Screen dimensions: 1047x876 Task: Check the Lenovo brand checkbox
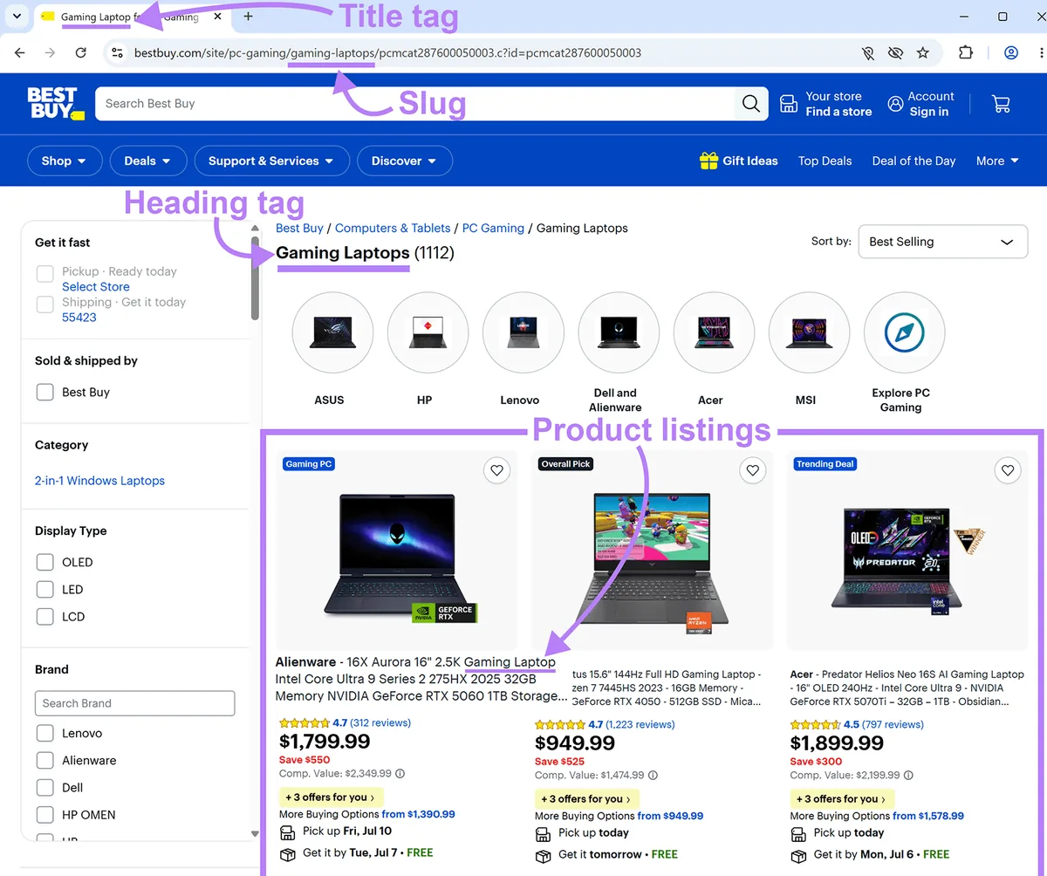(x=45, y=734)
